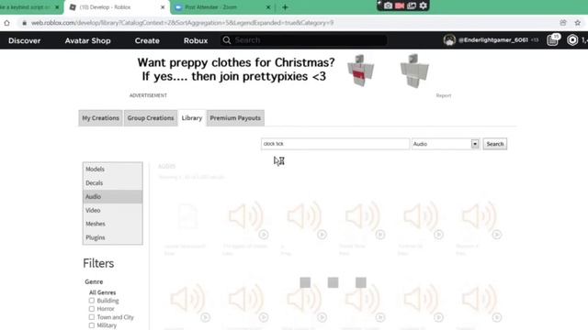Play the third audio in the first row
The width and height of the screenshot is (588, 330).
[322, 235]
